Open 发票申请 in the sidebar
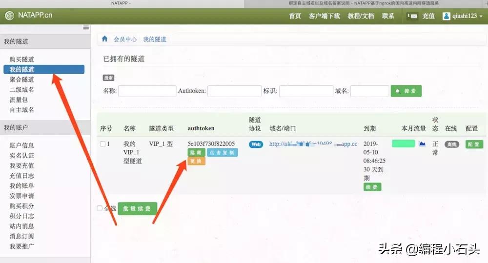 pos(22,196)
